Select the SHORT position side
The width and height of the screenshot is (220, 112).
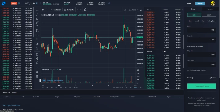pyautogui.click(x=209, y=15)
